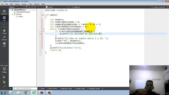The width and height of the screenshot is (169, 95).
Task: Fold the while loop block
Action: coord(44,29)
